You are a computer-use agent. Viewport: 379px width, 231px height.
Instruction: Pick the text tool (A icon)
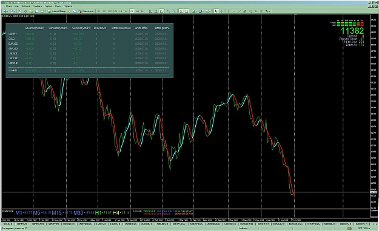tap(256, 11)
